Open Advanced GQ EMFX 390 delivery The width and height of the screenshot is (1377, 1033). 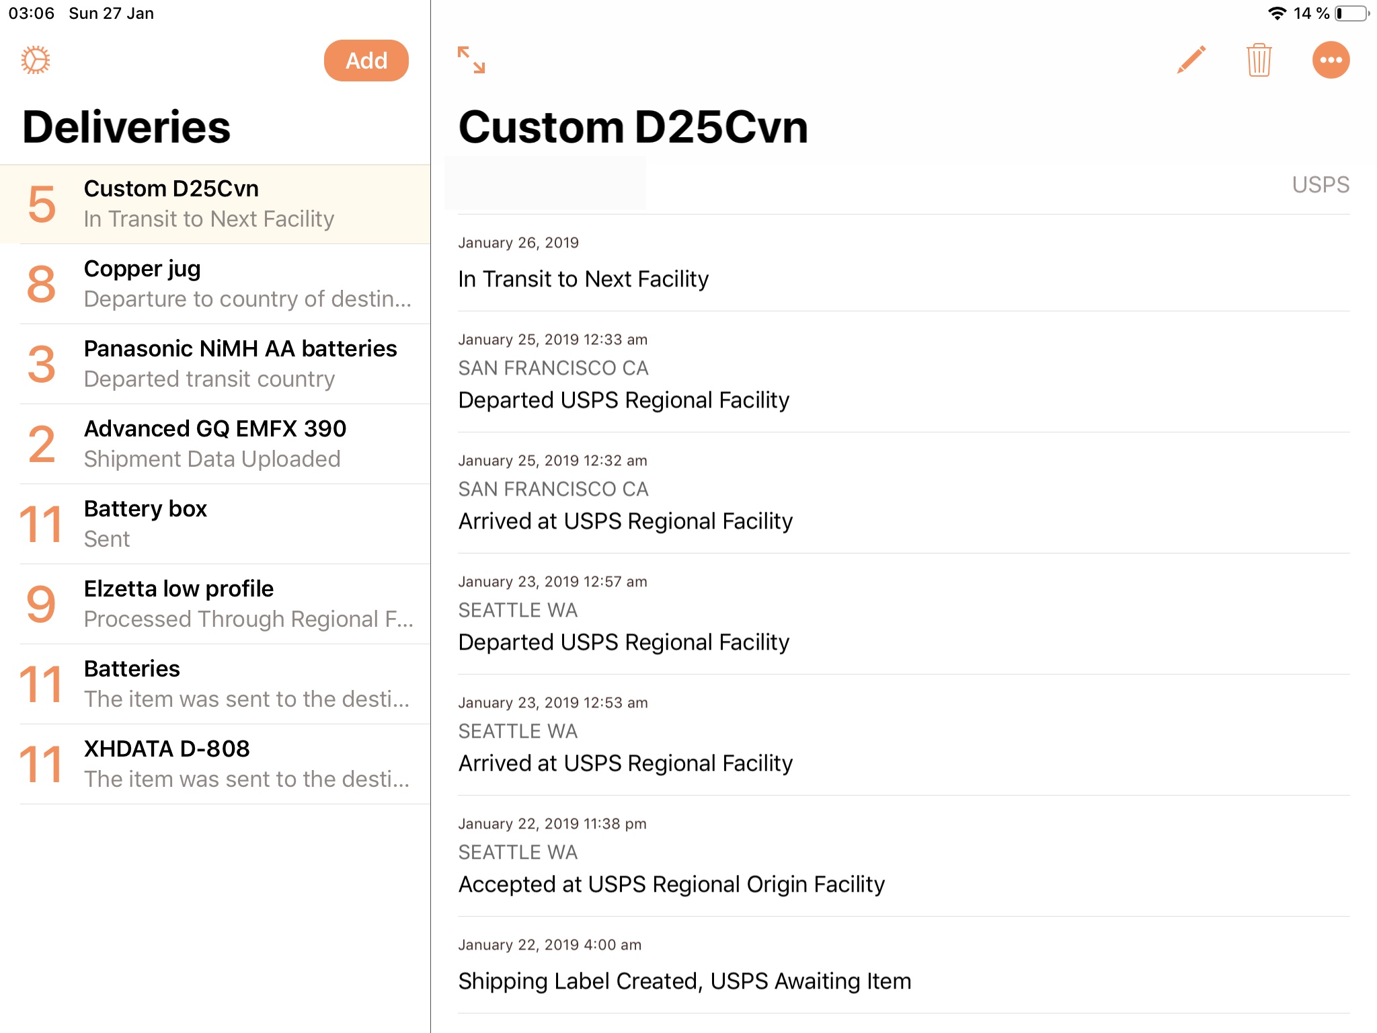(x=215, y=444)
